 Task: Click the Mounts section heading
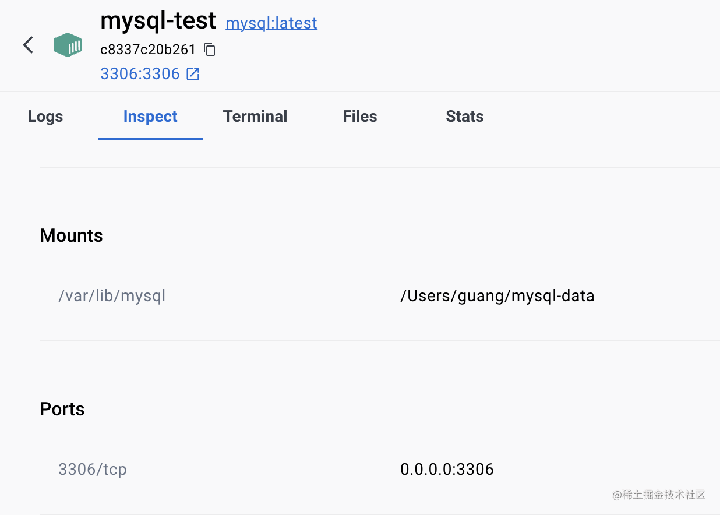[72, 235]
